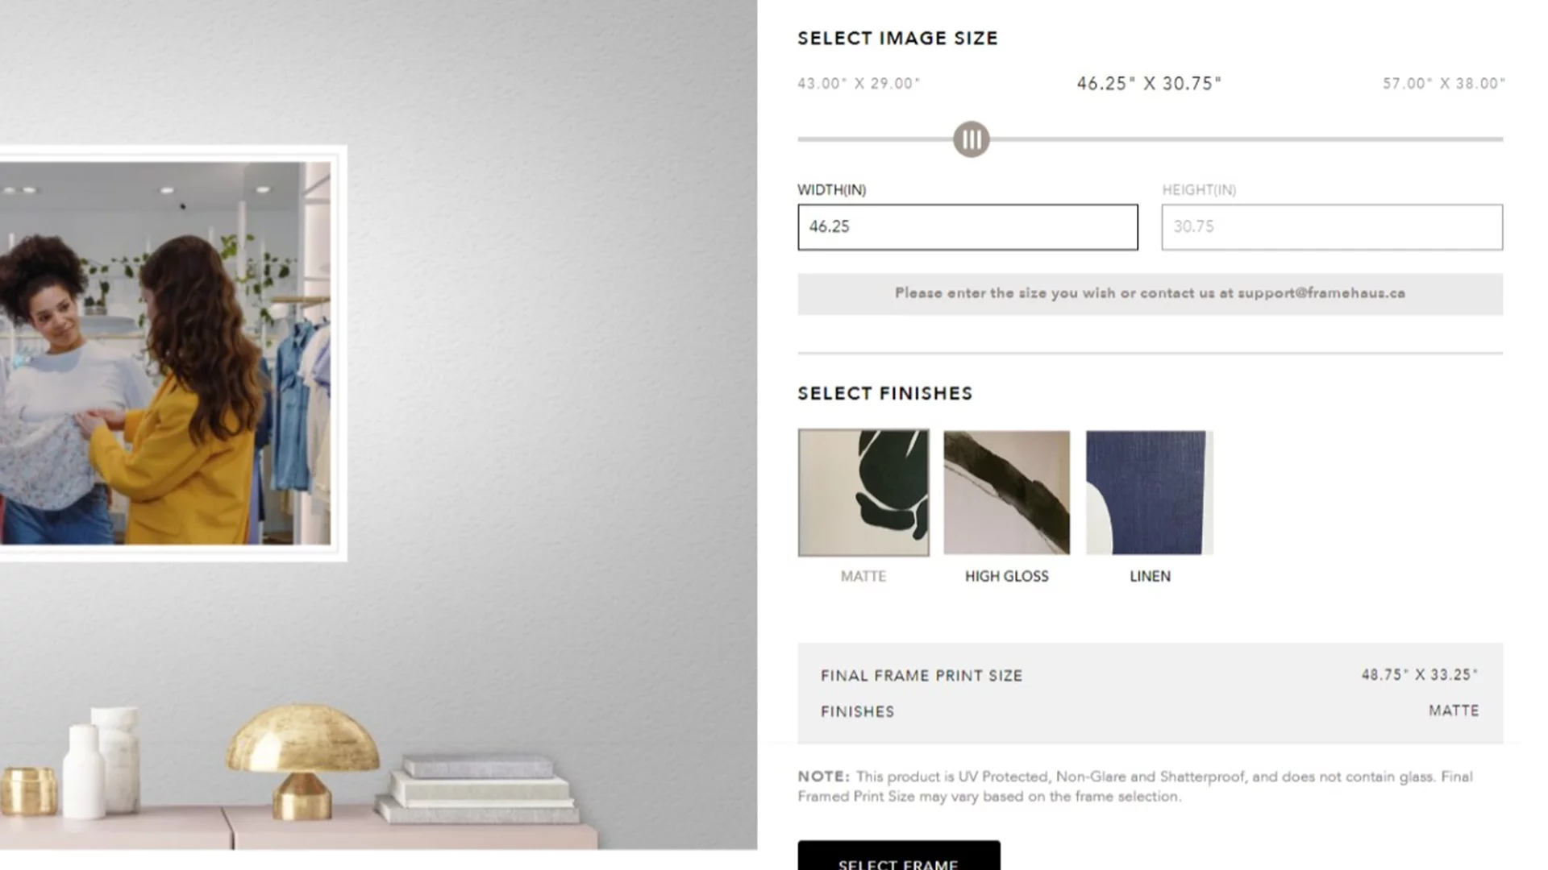Select the Matte finish thumbnail

coord(863,492)
